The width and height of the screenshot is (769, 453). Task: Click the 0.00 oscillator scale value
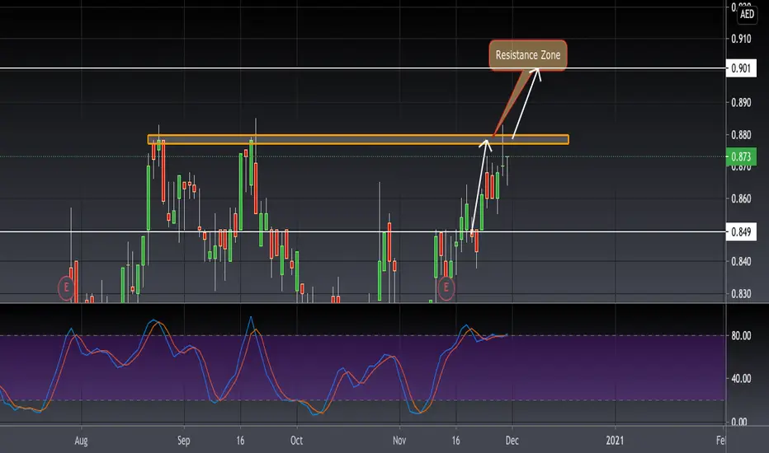coord(741,422)
